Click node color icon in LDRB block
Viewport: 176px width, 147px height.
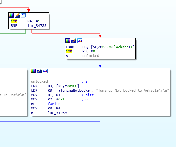(x=68, y=41)
